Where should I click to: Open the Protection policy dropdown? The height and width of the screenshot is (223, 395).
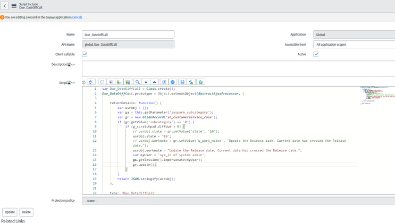click(238, 201)
